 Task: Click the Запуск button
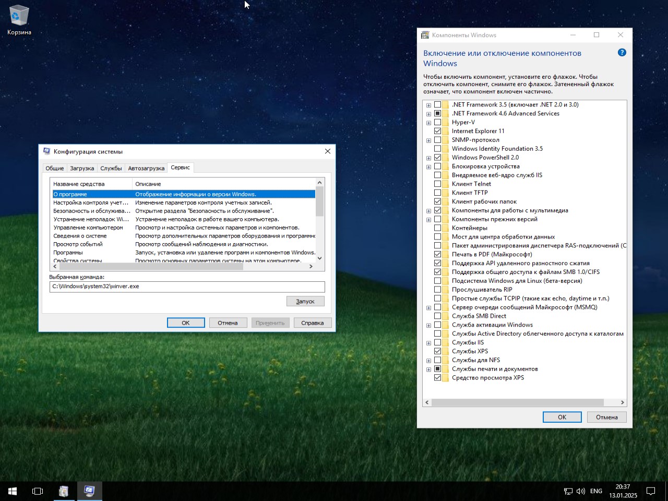point(305,301)
